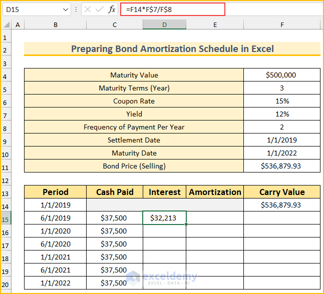The image size is (324, 294).
Task: Click the 1/1/2022 period cell in row 20
Action: (x=55, y=283)
